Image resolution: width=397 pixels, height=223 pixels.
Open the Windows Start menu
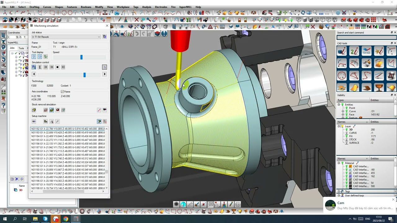coord(5,219)
